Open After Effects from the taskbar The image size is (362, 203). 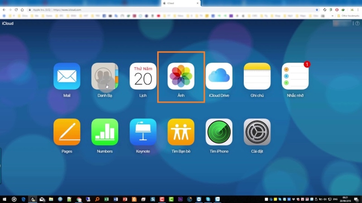pyautogui.click(x=180, y=199)
